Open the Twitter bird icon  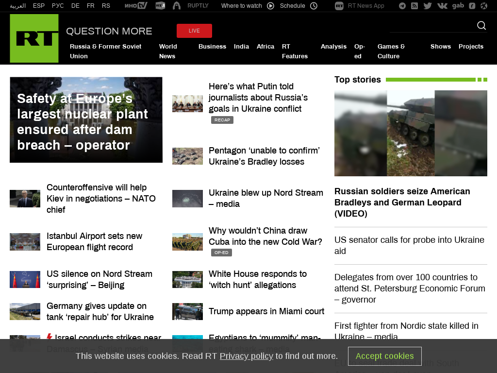coord(428,6)
